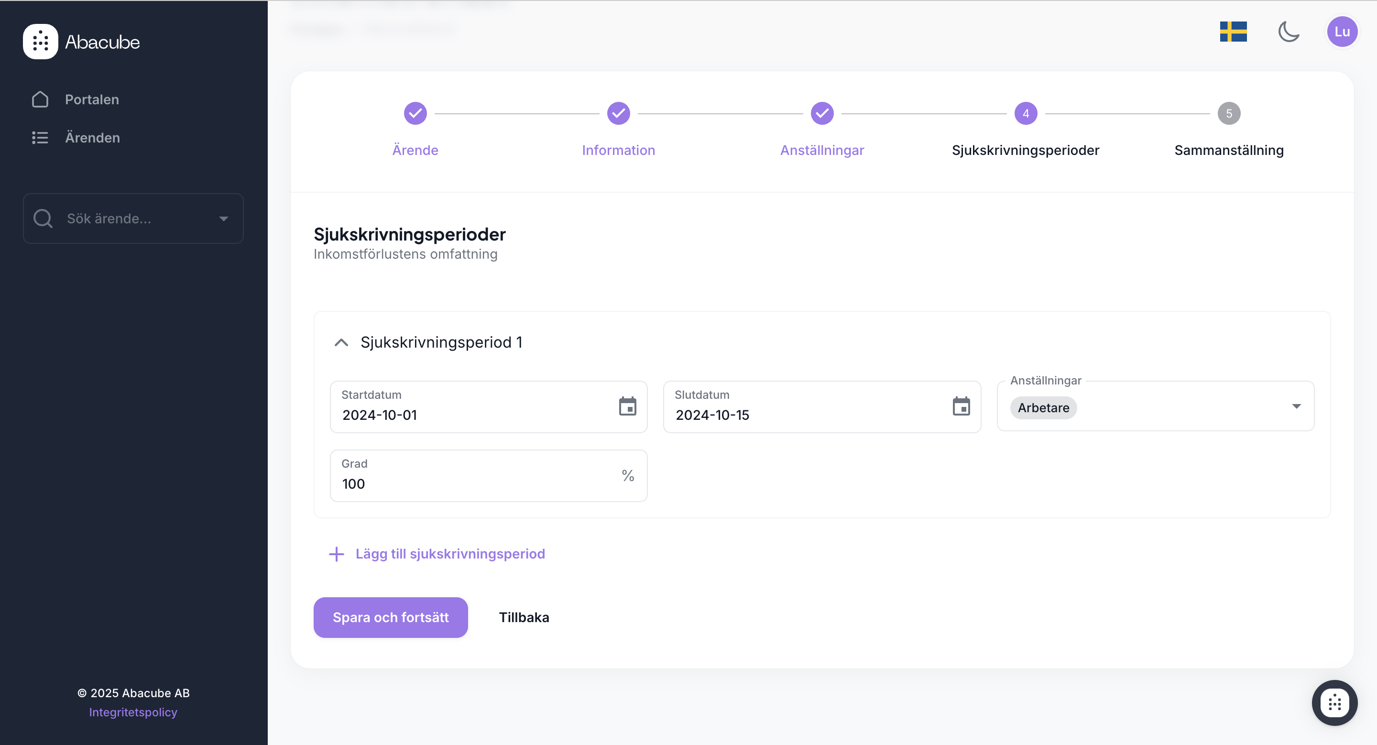Click the search magnifier icon
This screenshot has height=745, width=1377.
click(x=43, y=219)
